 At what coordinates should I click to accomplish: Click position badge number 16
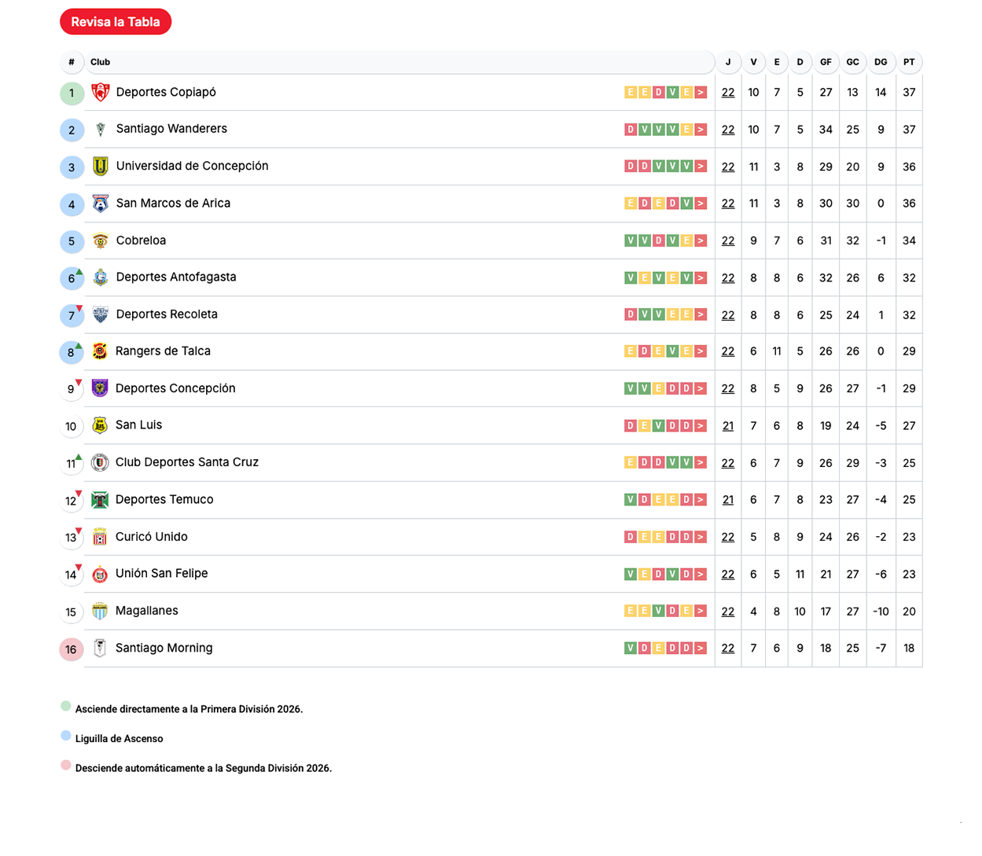coord(72,649)
